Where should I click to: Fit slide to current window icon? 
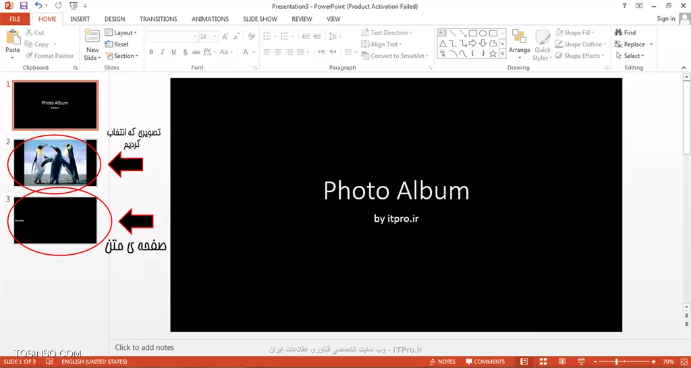click(683, 362)
